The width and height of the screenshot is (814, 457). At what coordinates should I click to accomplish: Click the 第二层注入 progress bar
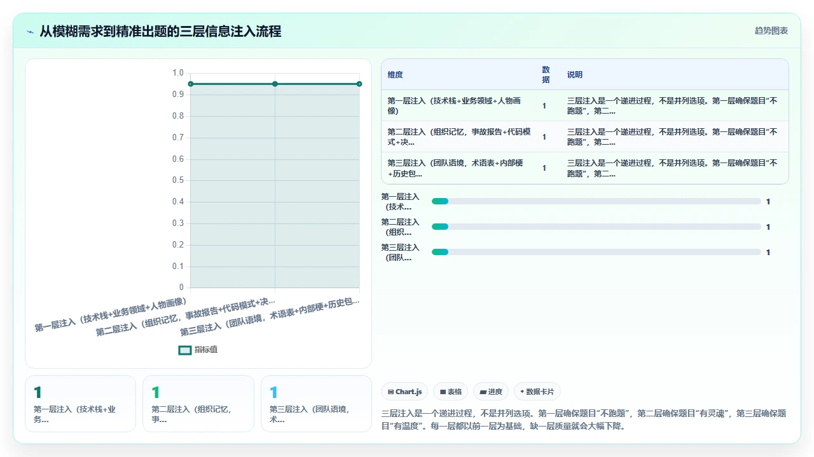click(597, 227)
